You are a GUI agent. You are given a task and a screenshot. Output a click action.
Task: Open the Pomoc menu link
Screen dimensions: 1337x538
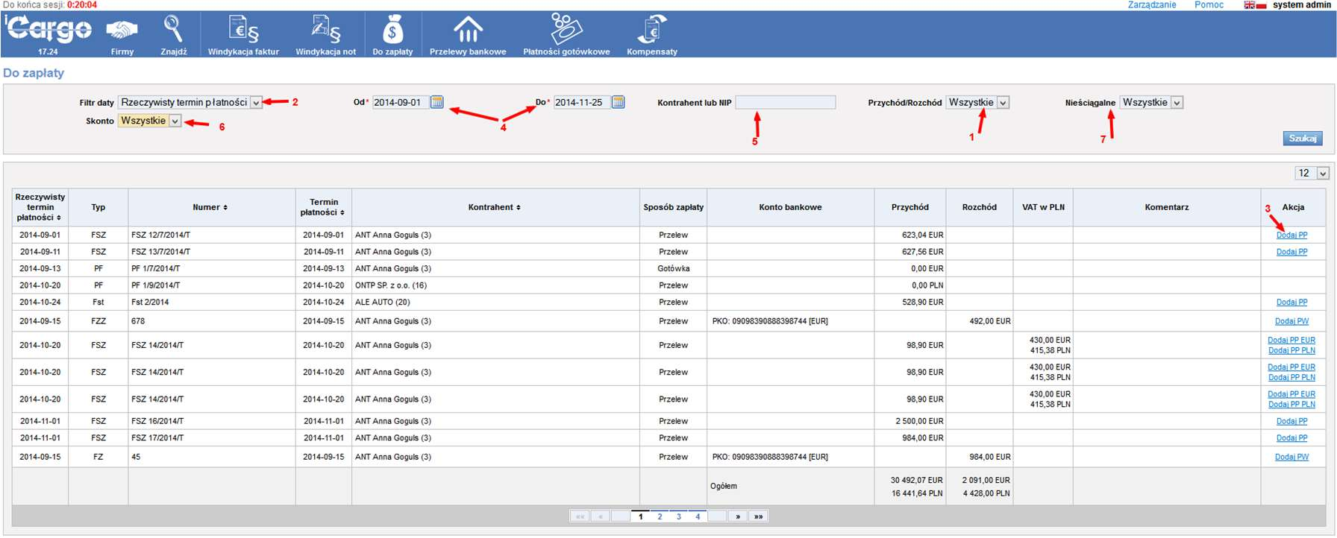[1209, 5]
